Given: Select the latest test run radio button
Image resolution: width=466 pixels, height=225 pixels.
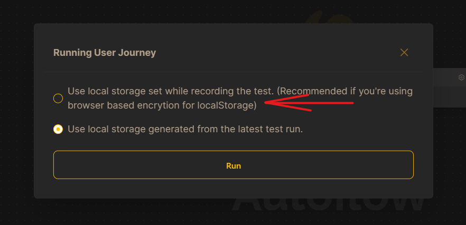Looking at the screenshot, I should click(x=58, y=129).
